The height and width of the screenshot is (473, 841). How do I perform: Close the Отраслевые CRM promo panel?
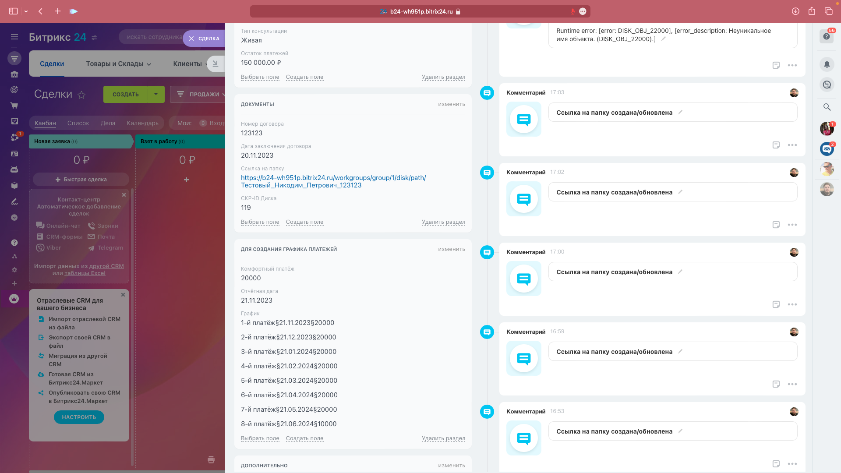pyautogui.click(x=123, y=295)
